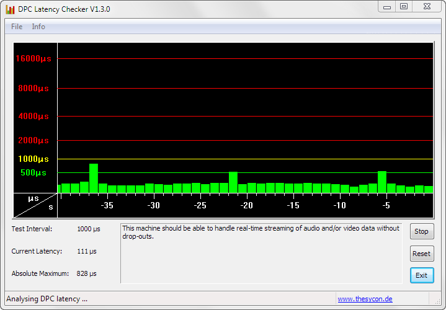Click the 16000µs red axis label
This screenshot has width=446, height=310.
[x=33, y=59]
